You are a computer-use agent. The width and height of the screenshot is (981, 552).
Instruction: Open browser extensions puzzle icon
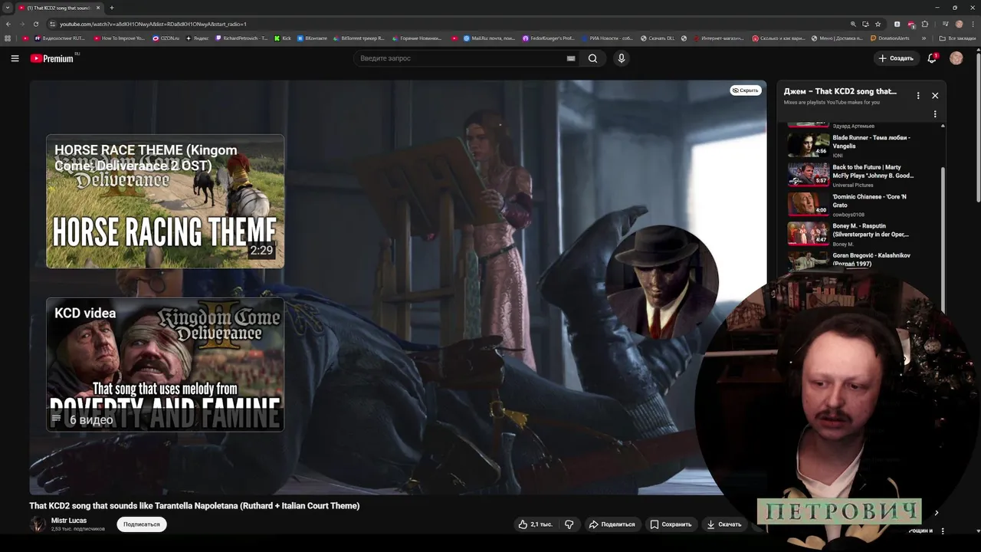[x=924, y=24]
